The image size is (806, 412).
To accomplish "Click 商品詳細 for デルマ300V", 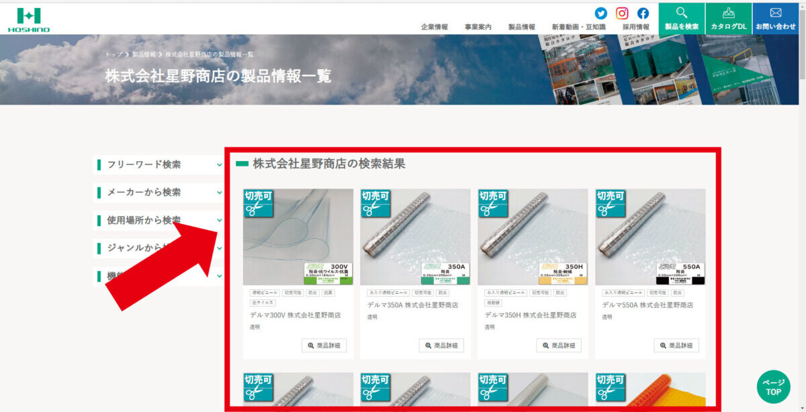I will [x=324, y=346].
